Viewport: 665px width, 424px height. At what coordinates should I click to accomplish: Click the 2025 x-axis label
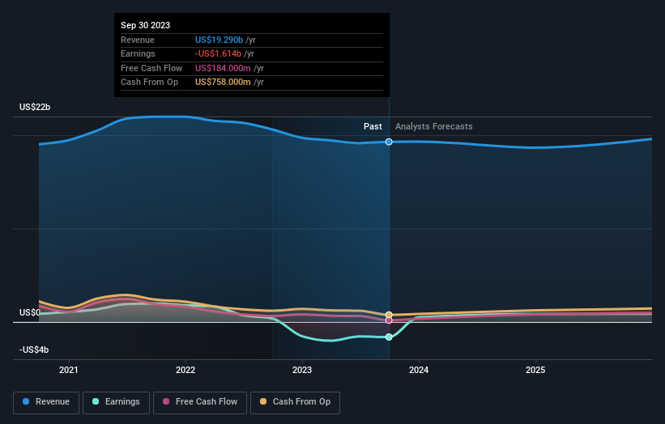(535, 370)
